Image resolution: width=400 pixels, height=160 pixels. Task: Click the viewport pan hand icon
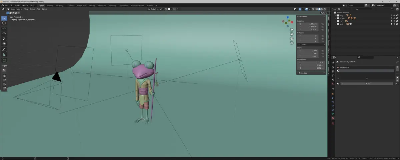[292, 34]
